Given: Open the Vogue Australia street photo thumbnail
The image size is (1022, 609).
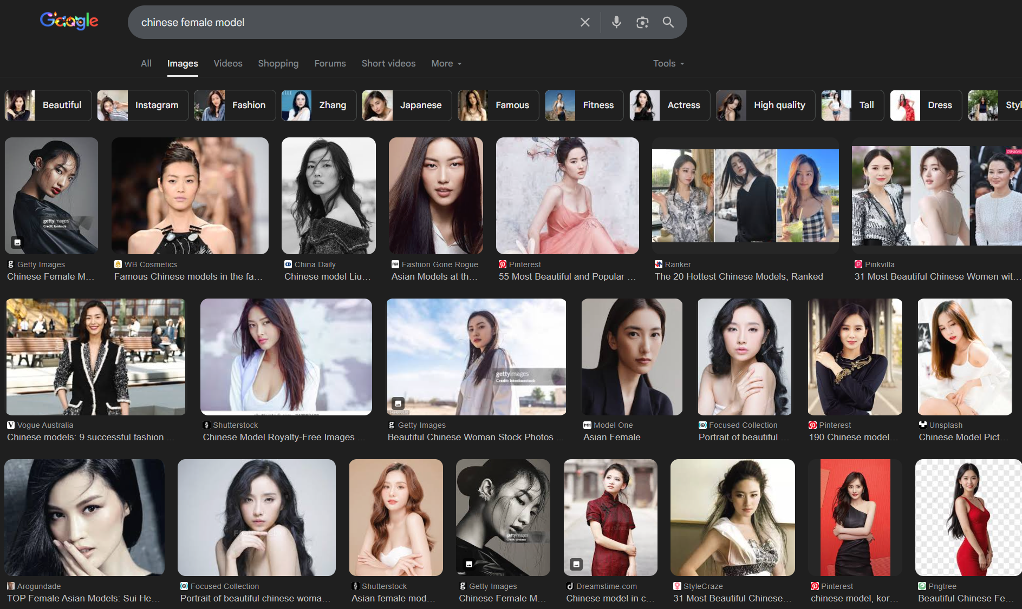Looking at the screenshot, I should point(96,357).
